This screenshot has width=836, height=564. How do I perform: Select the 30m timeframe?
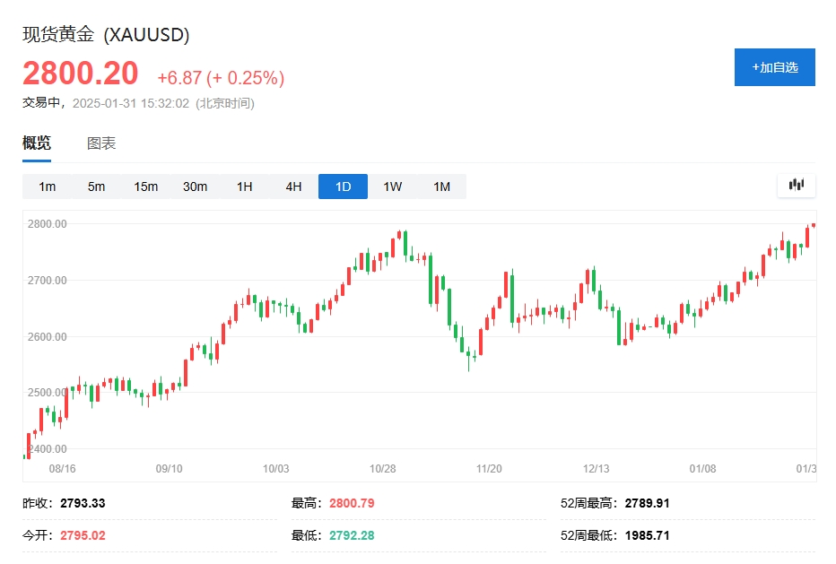(x=195, y=186)
